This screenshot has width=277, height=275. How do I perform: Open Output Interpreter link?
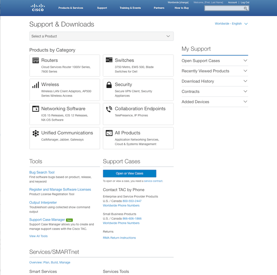(x=43, y=203)
